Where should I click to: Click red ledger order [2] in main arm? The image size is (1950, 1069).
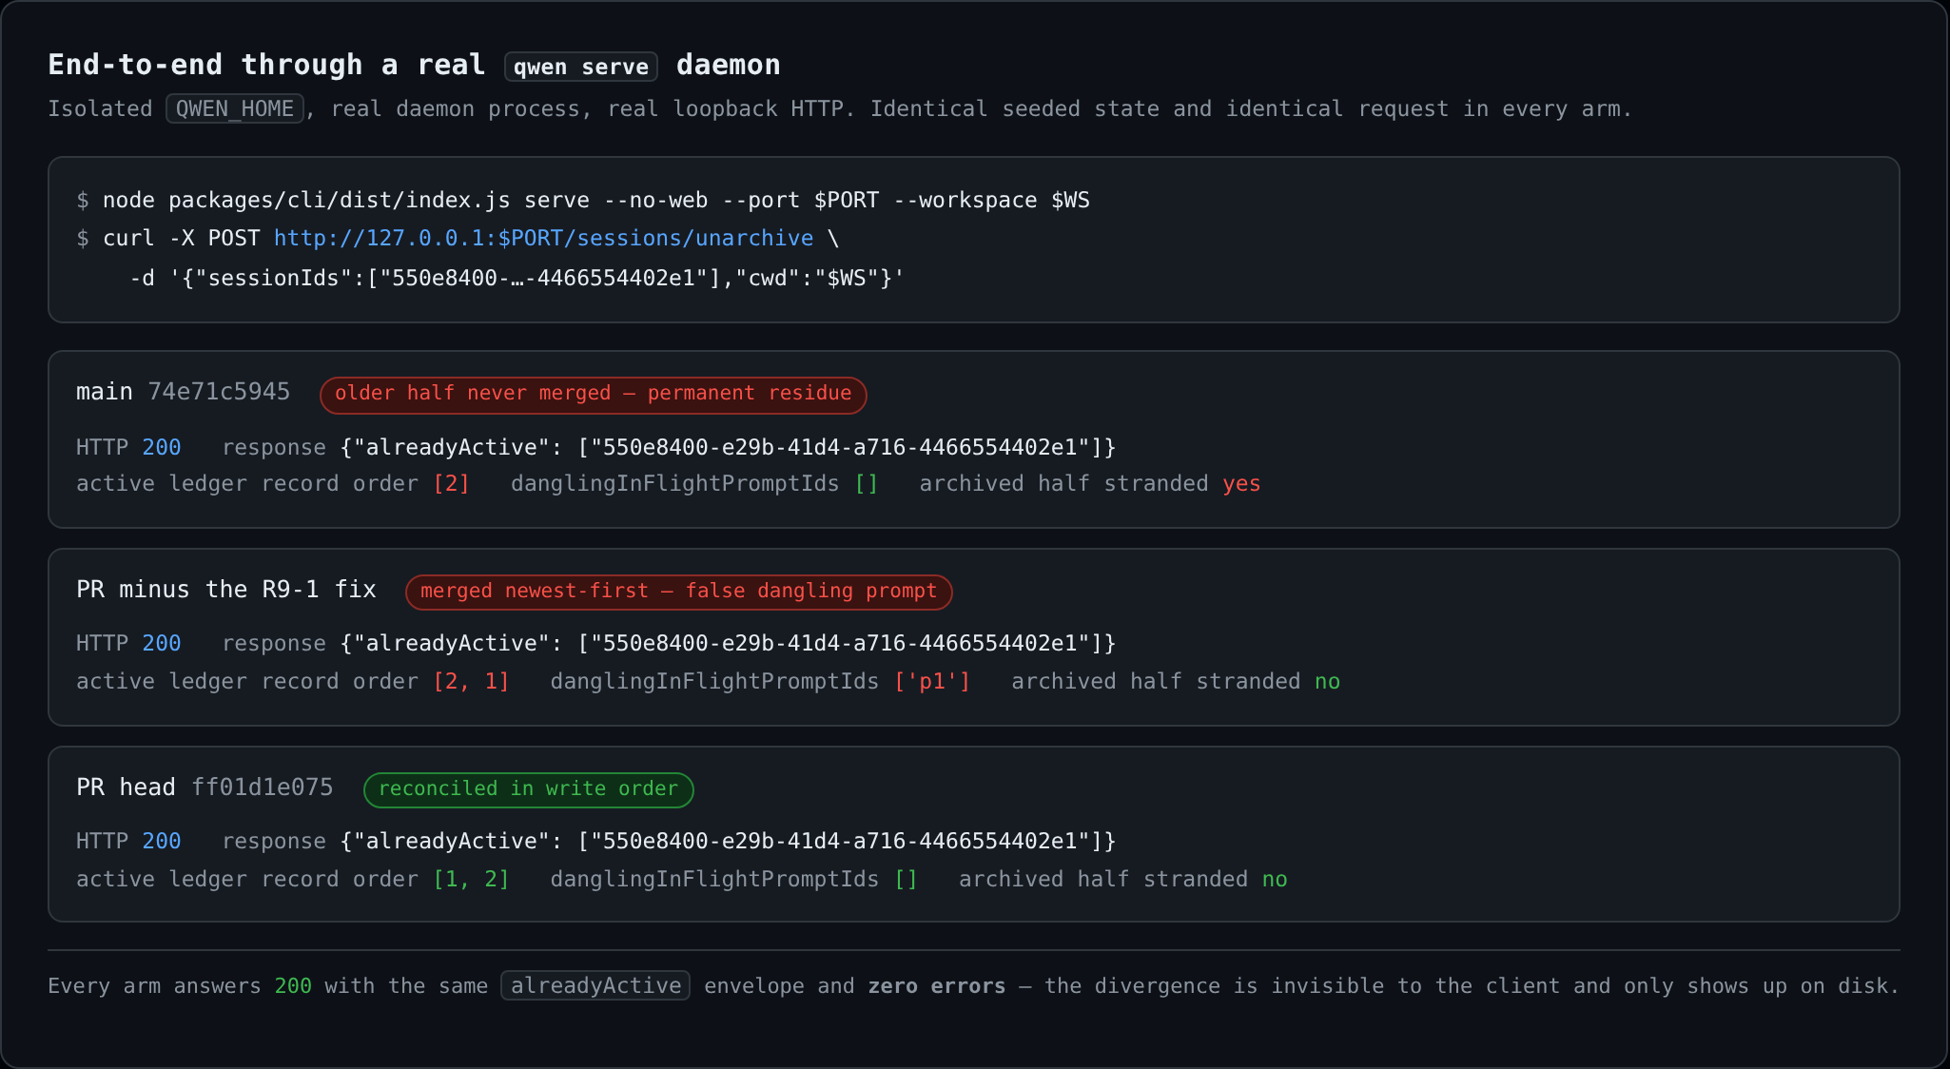[451, 484]
